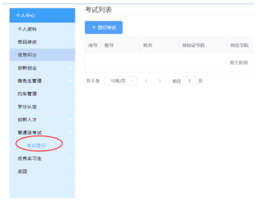Screen dimensions: 278x207
Task: Go to previous page arrow
Action: tap(147, 81)
